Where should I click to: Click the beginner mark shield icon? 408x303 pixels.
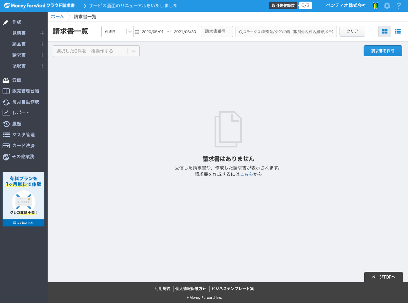(375, 6)
